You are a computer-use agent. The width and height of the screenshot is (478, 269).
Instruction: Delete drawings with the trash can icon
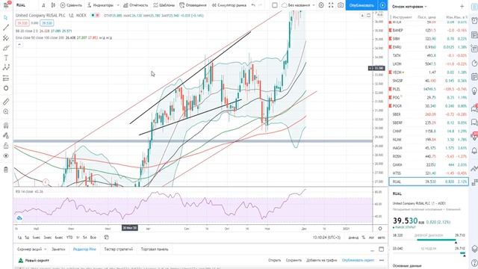click(x=6, y=170)
